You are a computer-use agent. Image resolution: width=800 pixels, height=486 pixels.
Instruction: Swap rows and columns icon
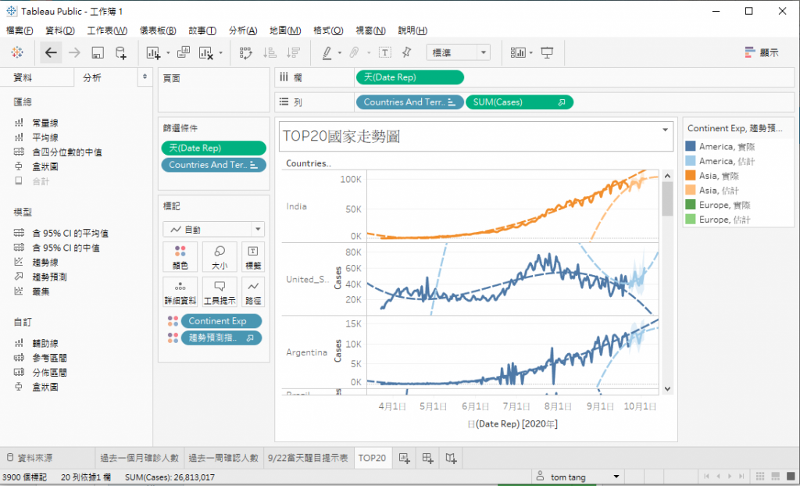(246, 52)
